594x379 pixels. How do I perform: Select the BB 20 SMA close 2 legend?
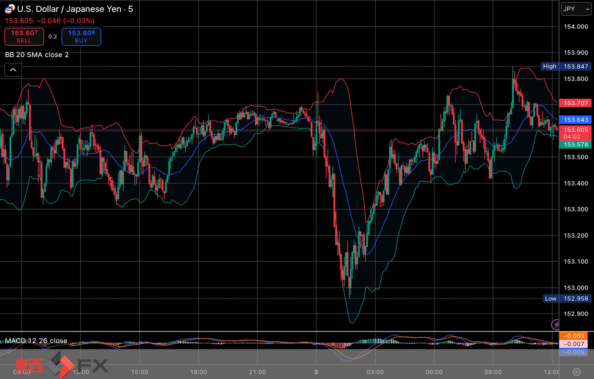37,55
